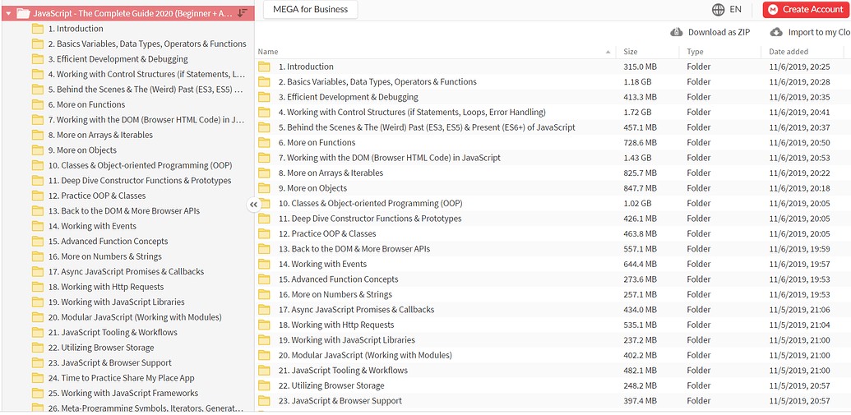851x415 pixels.
Task: Click the 1.72 GB size cell
Action: coord(637,113)
